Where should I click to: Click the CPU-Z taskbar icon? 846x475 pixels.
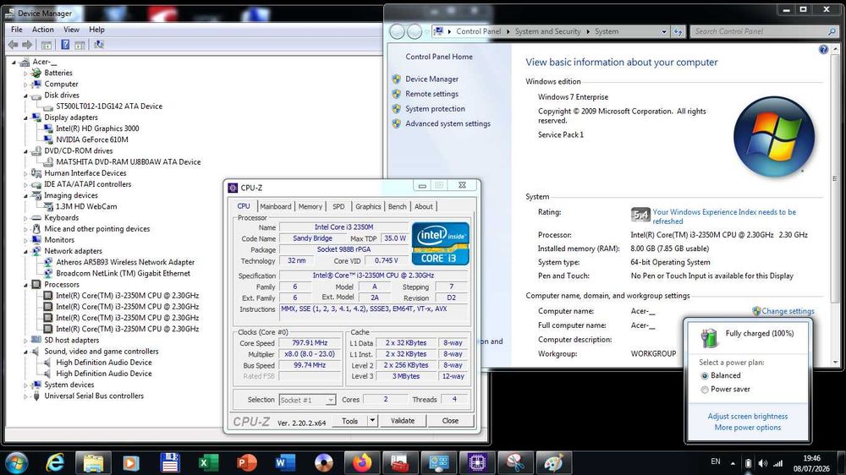[477, 462]
